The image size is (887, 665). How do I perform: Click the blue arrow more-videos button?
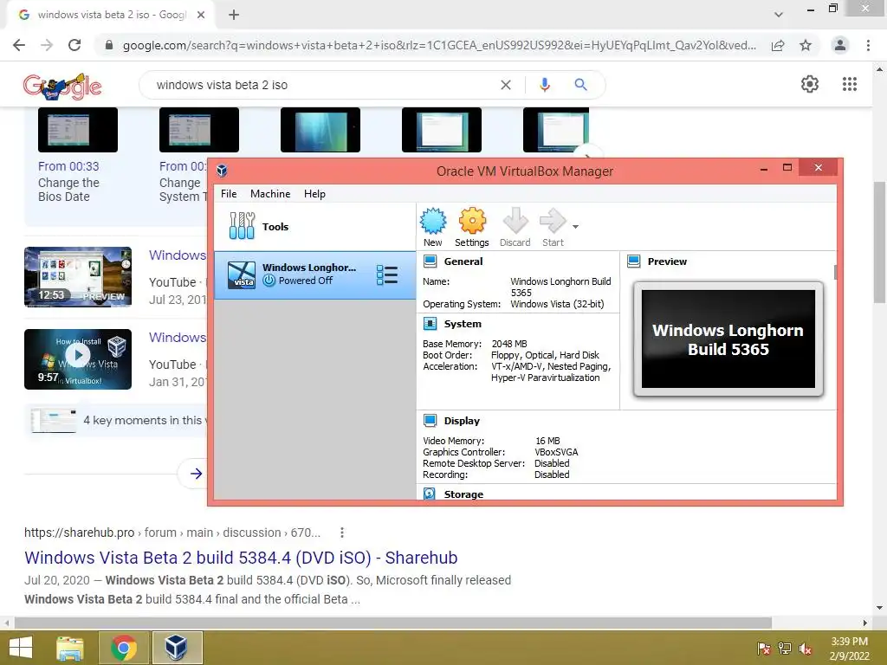tap(196, 474)
